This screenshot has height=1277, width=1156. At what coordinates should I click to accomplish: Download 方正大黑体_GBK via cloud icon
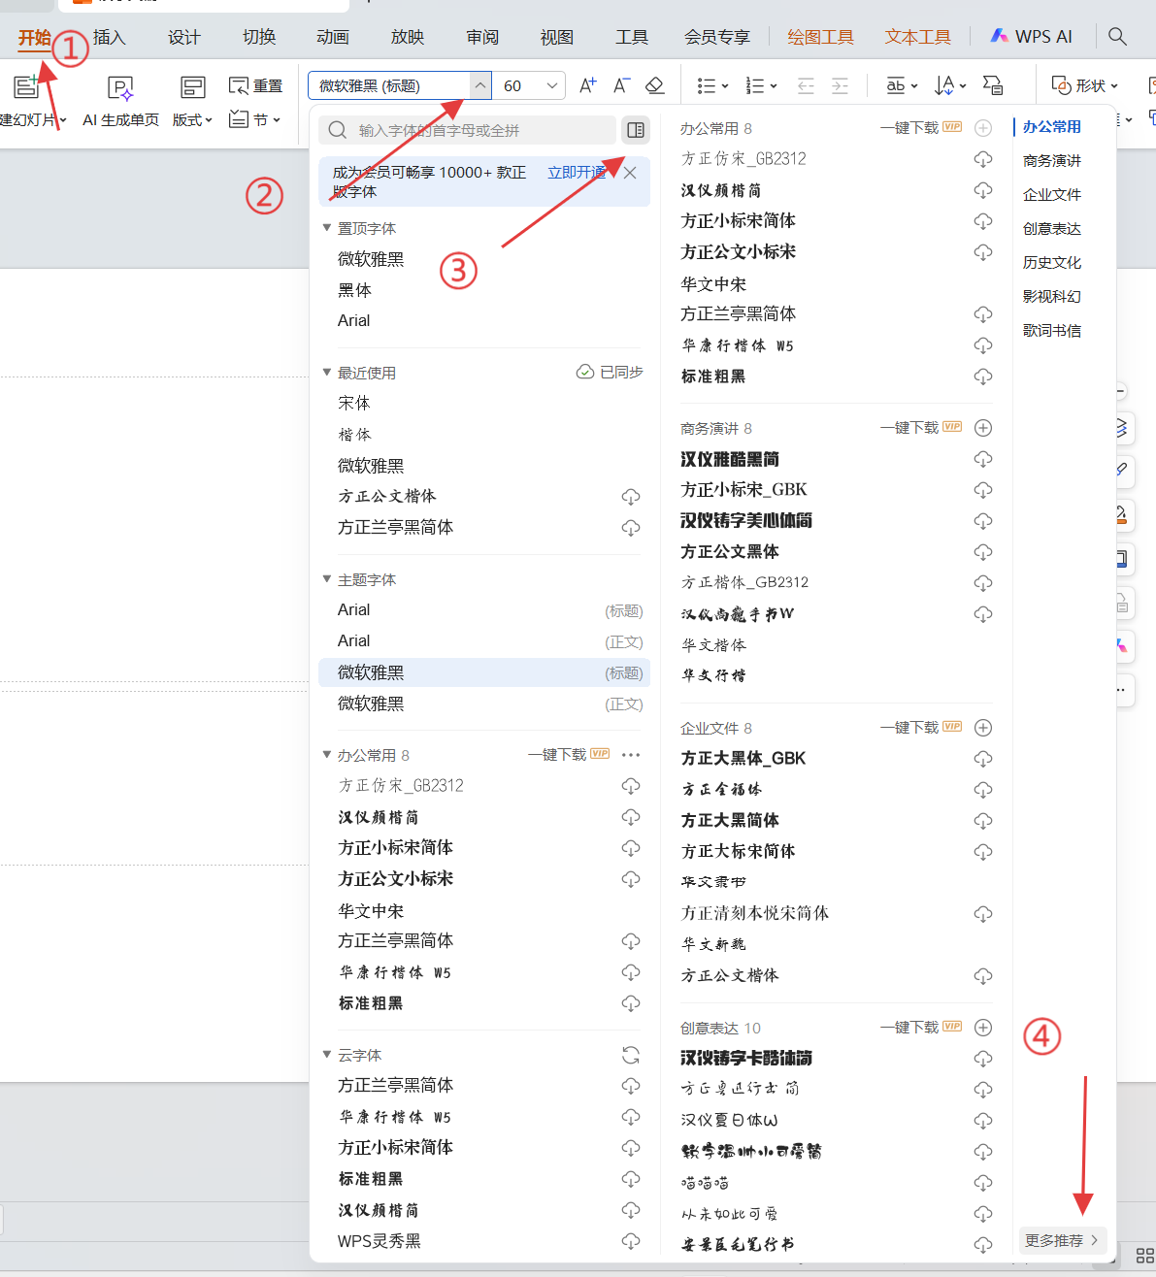pyautogui.click(x=983, y=759)
